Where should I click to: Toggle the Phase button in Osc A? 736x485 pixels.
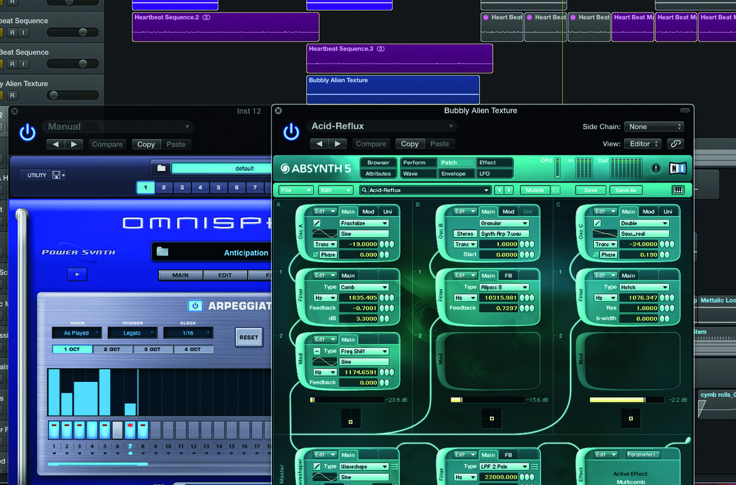tap(328, 255)
